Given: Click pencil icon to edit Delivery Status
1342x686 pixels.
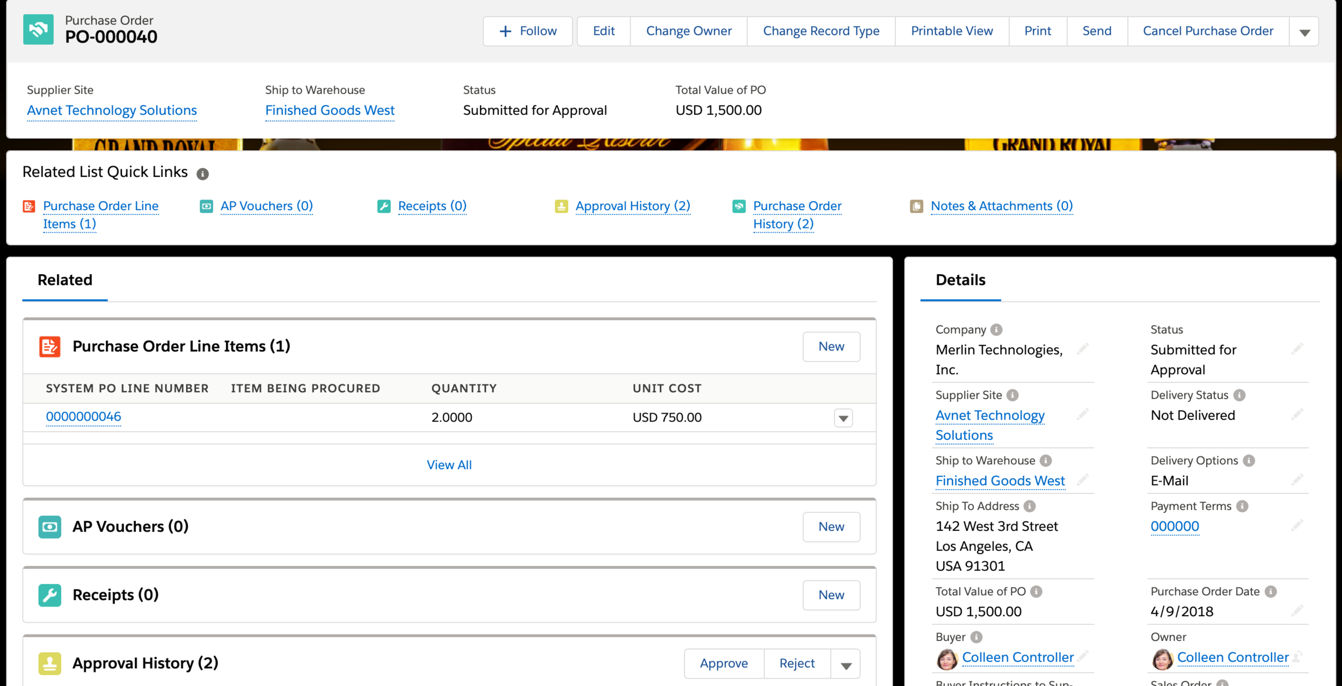Looking at the screenshot, I should (1297, 415).
